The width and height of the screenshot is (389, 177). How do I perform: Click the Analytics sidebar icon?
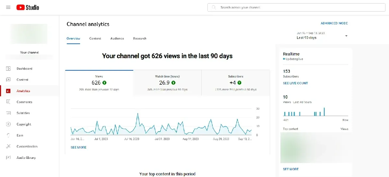click(x=8, y=91)
